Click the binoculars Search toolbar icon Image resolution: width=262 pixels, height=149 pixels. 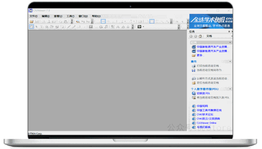(78, 22)
